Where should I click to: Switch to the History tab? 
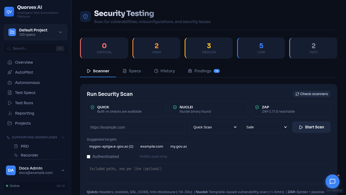(x=164, y=71)
